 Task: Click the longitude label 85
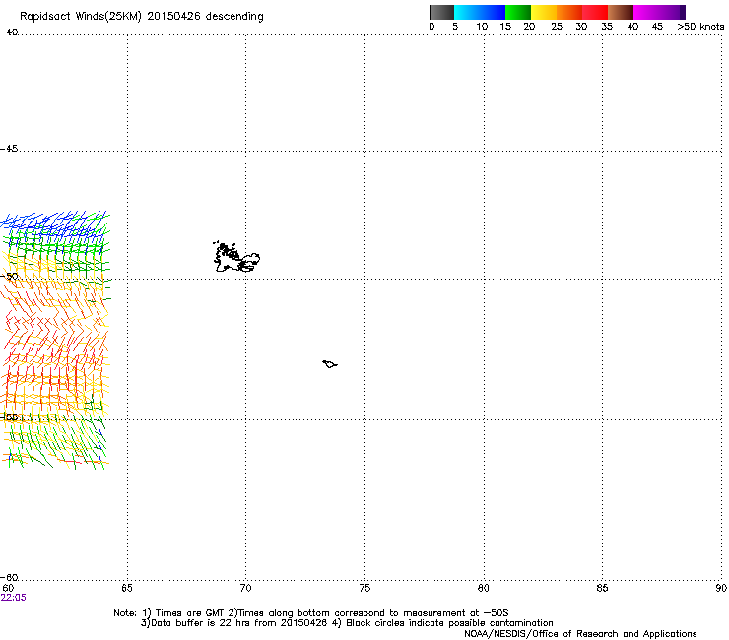coord(602,588)
